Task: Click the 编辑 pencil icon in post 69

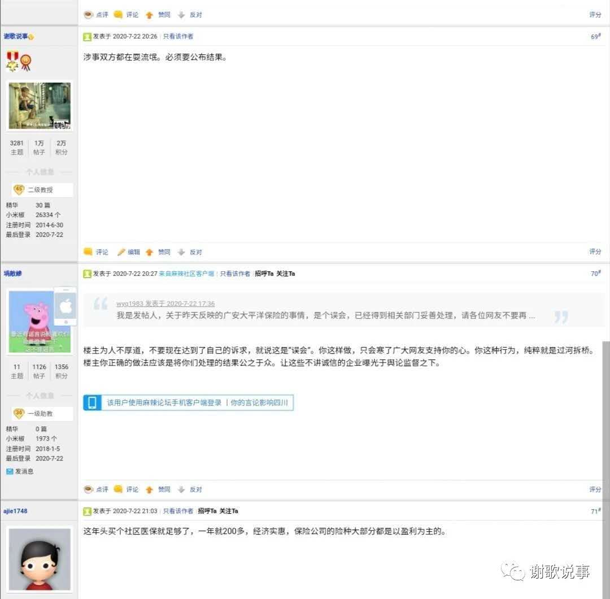Action: tap(121, 252)
